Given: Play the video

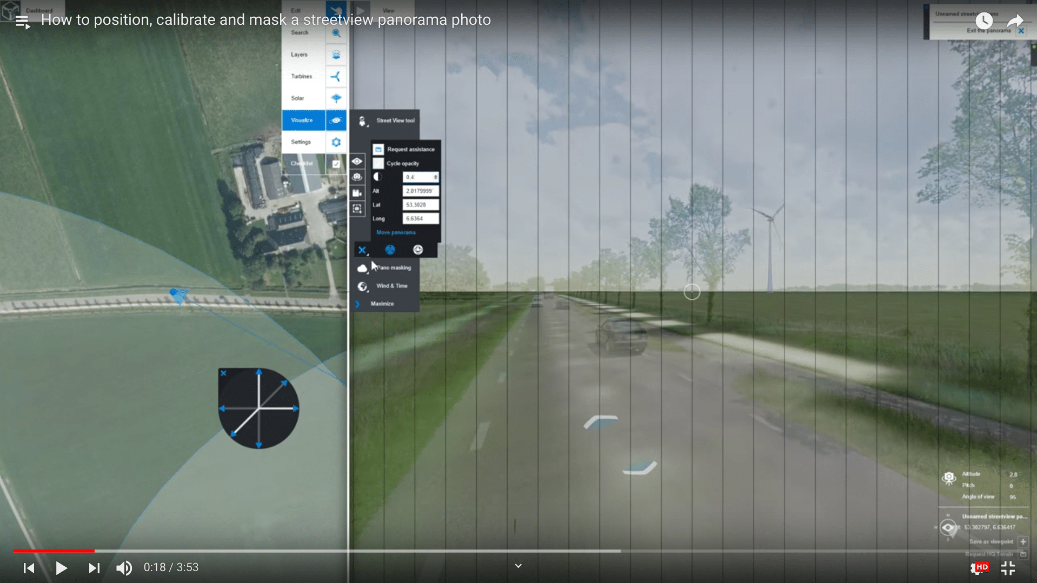Looking at the screenshot, I should point(61,568).
